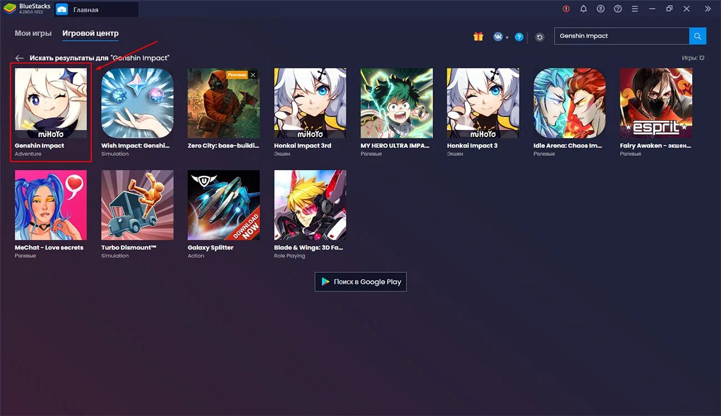The height and width of the screenshot is (416, 721).
Task: Click the Wish Impact: Genshi... title text
Action: tap(135, 146)
